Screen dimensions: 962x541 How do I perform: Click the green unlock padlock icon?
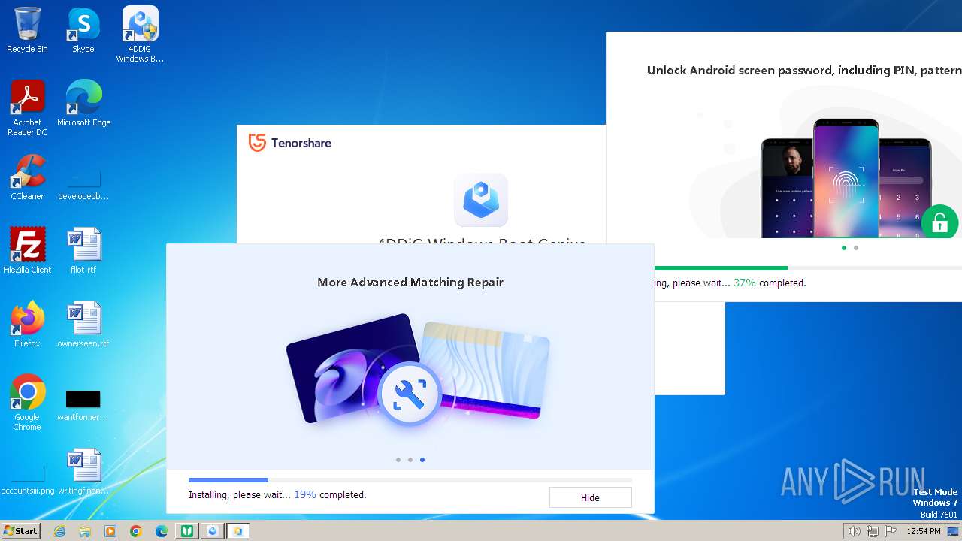939,222
